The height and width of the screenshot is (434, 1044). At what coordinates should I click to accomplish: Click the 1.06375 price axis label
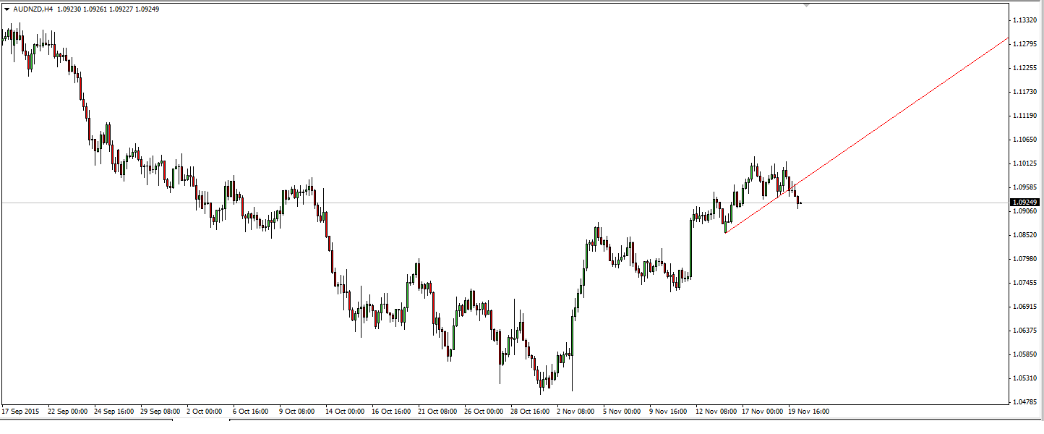point(1025,331)
